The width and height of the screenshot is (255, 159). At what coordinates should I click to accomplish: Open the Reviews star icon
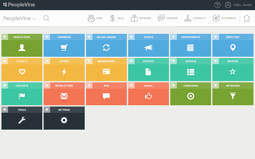tap(233, 72)
